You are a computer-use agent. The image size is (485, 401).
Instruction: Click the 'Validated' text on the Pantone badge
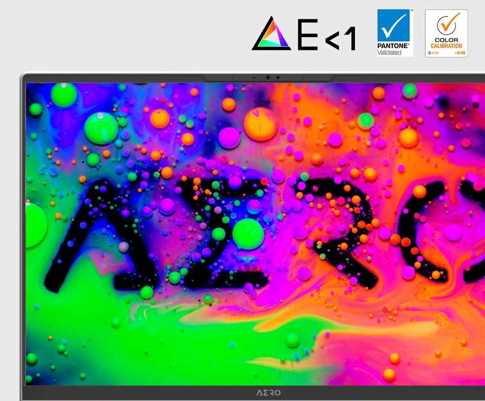(x=389, y=51)
